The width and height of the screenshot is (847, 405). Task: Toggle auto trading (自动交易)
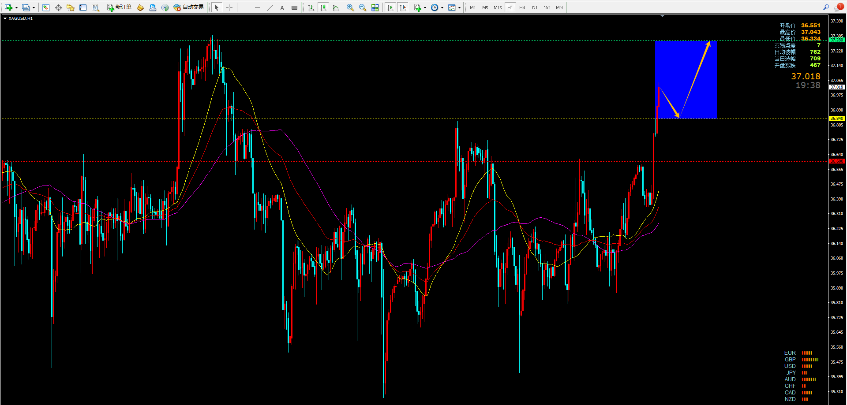tap(189, 7)
